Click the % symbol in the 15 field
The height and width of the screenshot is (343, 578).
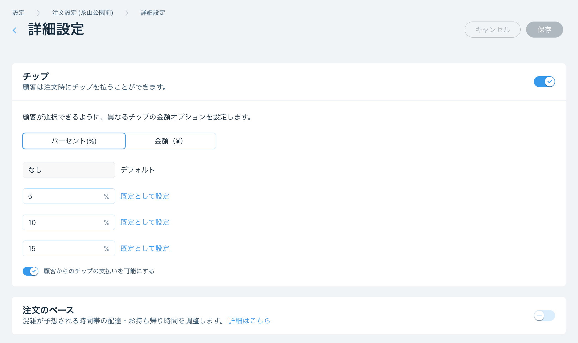point(107,248)
